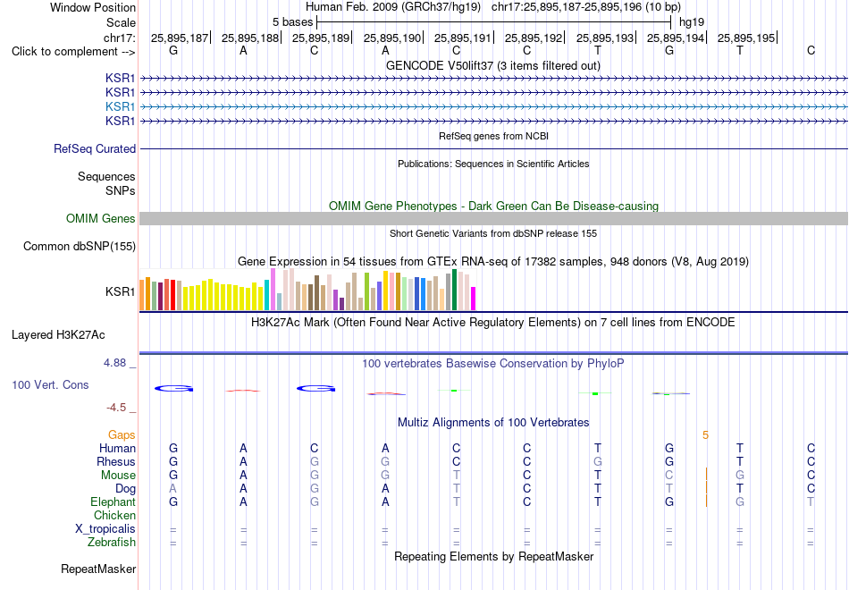Click the 100 Vert. Cons track label
This screenshot has height=590, width=849.
[50, 384]
